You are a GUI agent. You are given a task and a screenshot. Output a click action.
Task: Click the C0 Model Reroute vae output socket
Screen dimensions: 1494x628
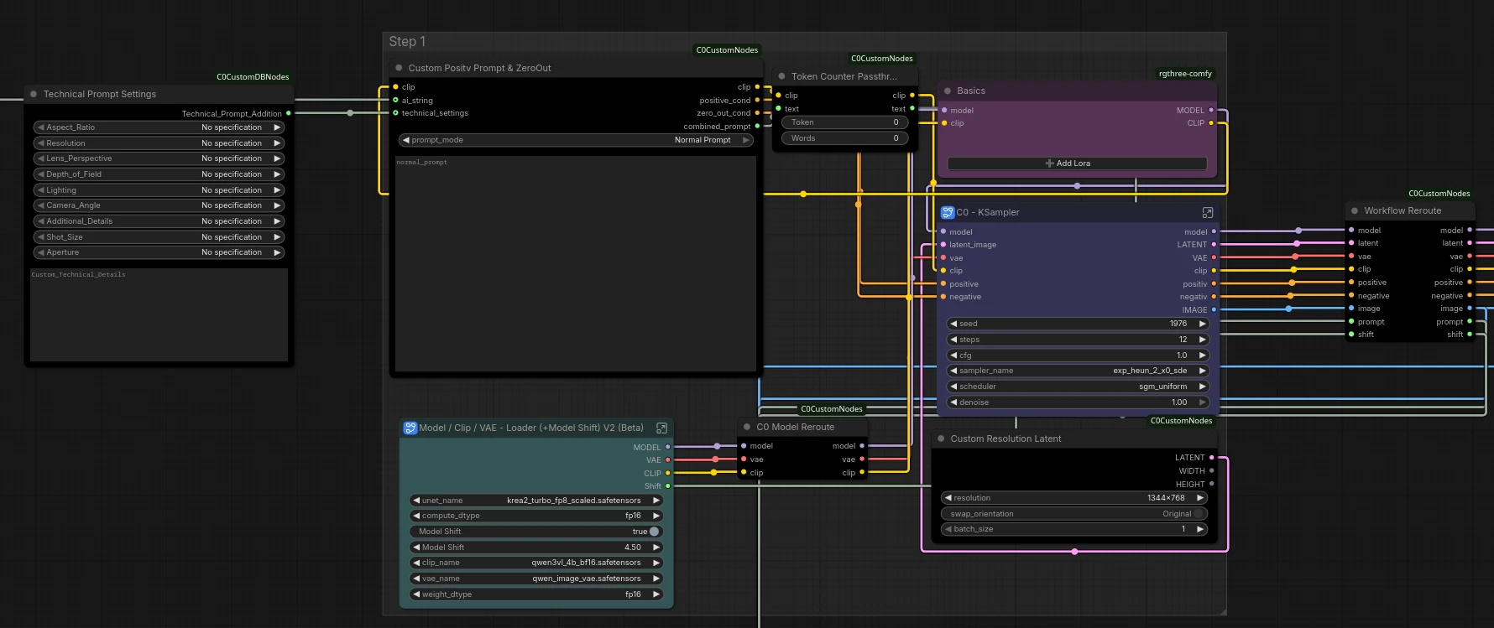[862, 459]
